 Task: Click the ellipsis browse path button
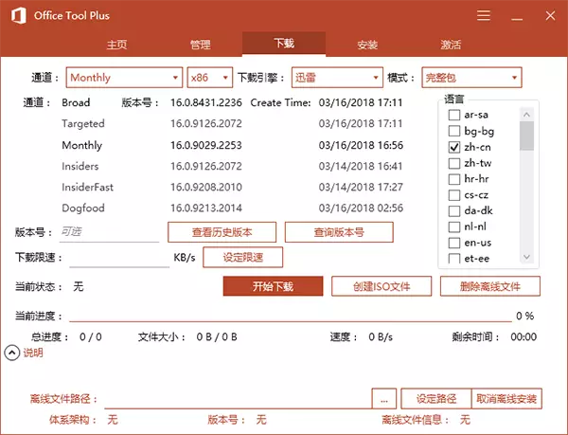coord(383,398)
